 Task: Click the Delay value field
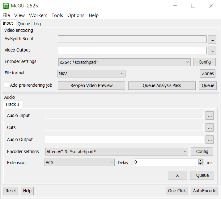[166, 162]
